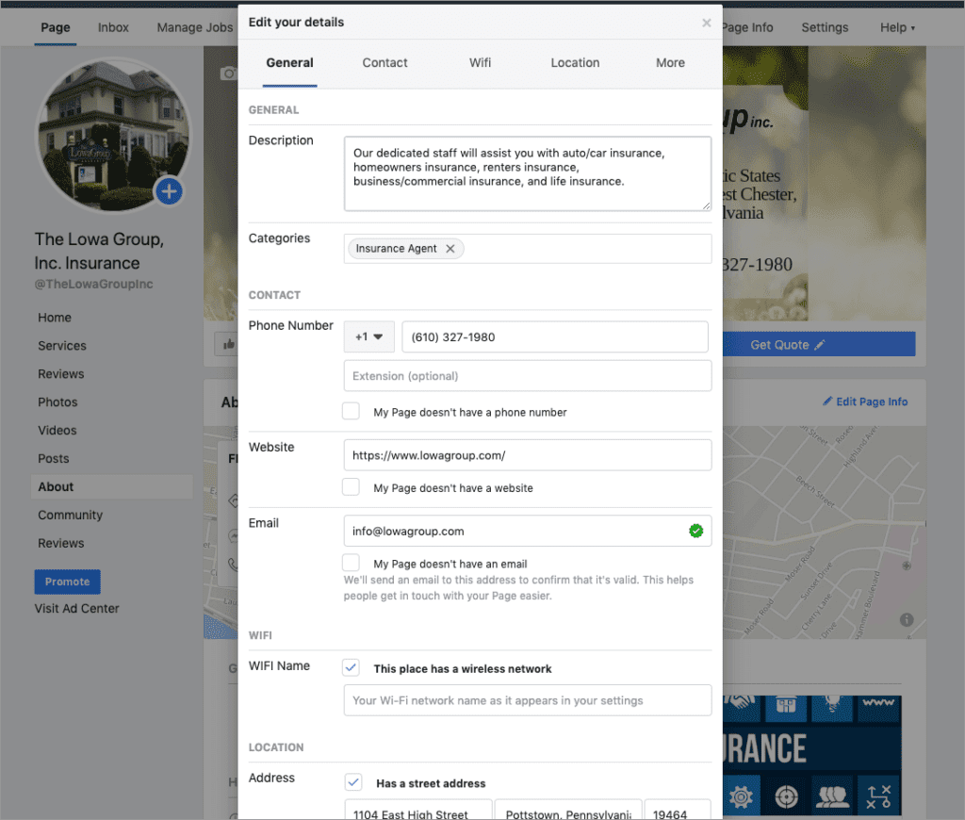Uncheck 'This place has a wireless network'
The width and height of the screenshot is (965, 820).
pos(351,667)
